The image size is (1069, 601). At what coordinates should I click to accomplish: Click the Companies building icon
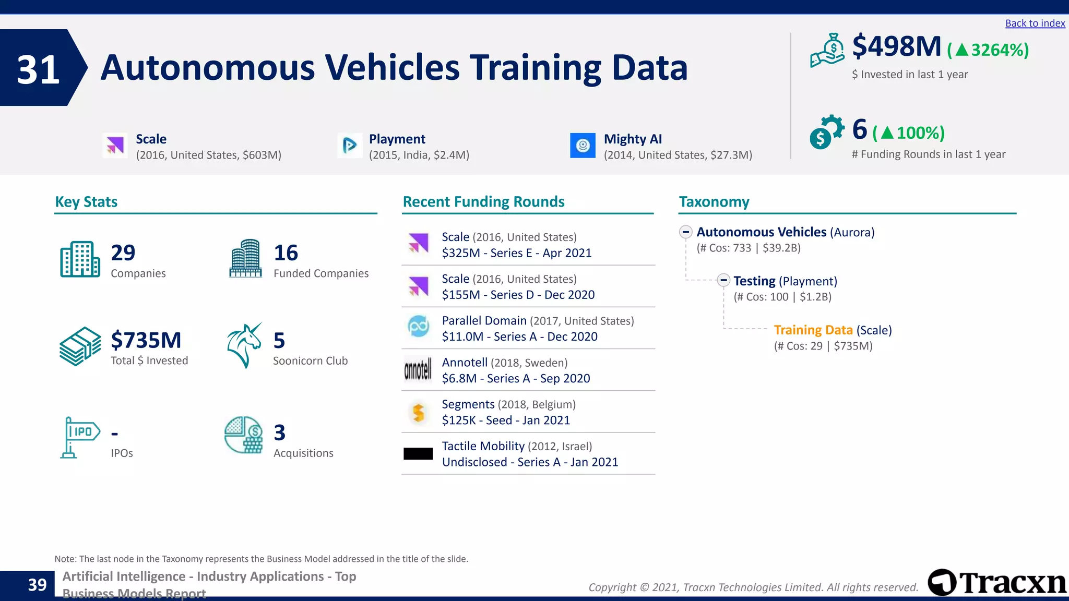click(80, 259)
